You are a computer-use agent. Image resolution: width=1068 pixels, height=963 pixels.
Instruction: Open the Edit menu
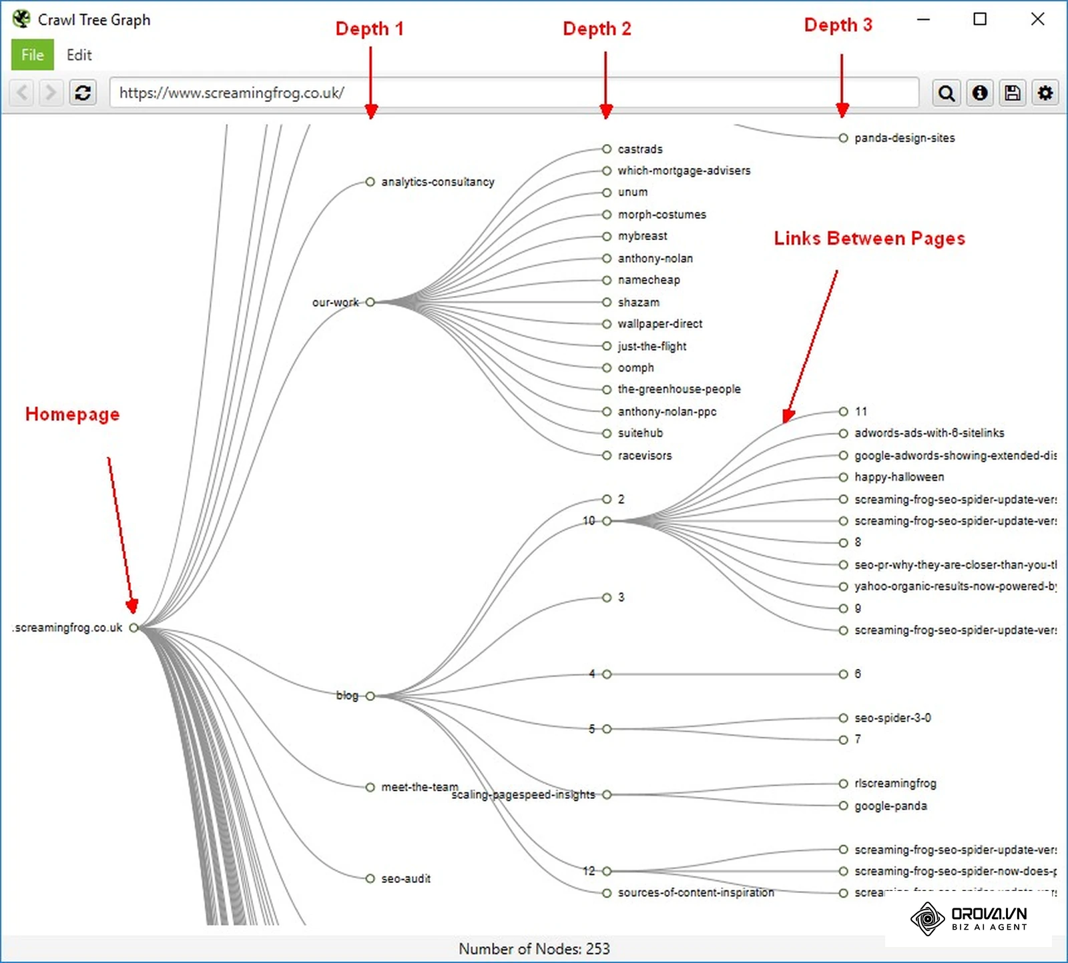coord(79,55)
